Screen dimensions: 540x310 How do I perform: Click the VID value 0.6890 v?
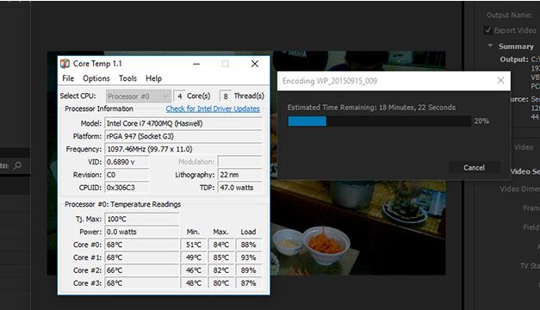127,162
